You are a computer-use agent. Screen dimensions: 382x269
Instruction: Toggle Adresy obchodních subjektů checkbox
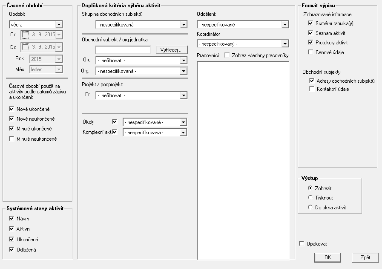[x=312, y=81]
